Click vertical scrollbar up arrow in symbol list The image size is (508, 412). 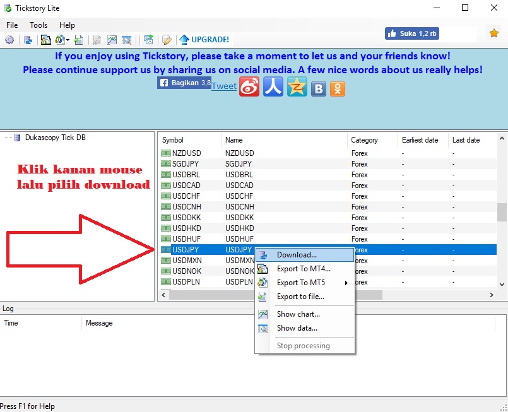(502, 138)
